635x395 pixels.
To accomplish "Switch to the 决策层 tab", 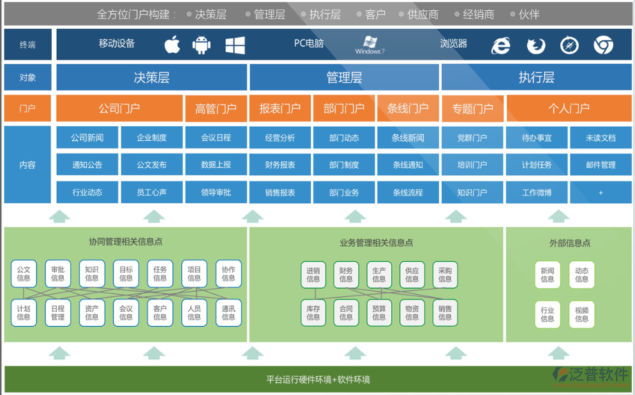I will (x=152, y=77).
